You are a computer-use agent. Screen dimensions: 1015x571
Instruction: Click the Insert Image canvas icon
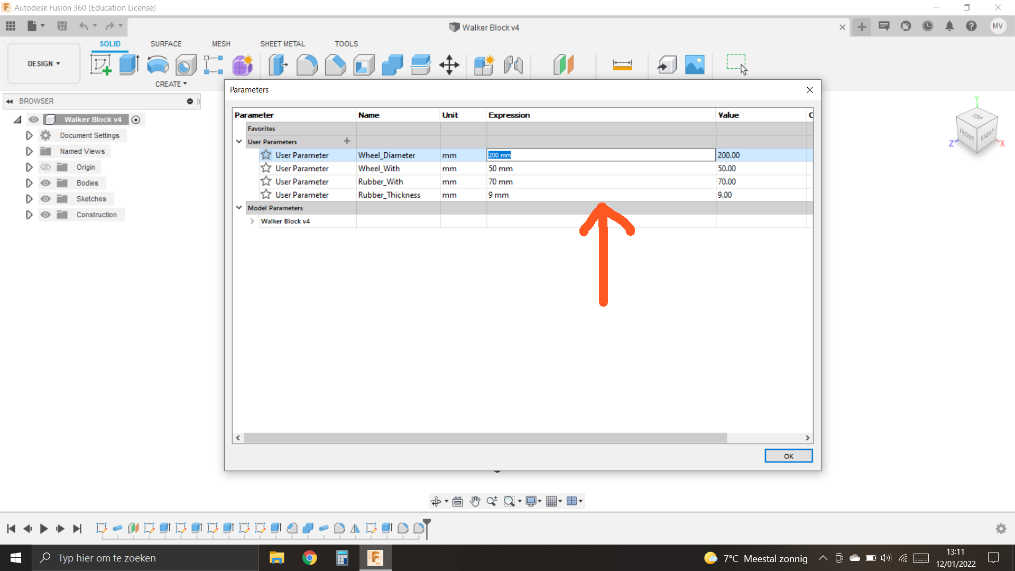click(x=695, y=65)
